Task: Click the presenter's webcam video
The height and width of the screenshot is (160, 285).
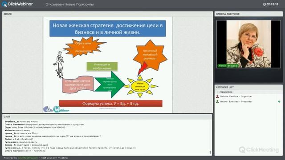Action: pos(248,44)
